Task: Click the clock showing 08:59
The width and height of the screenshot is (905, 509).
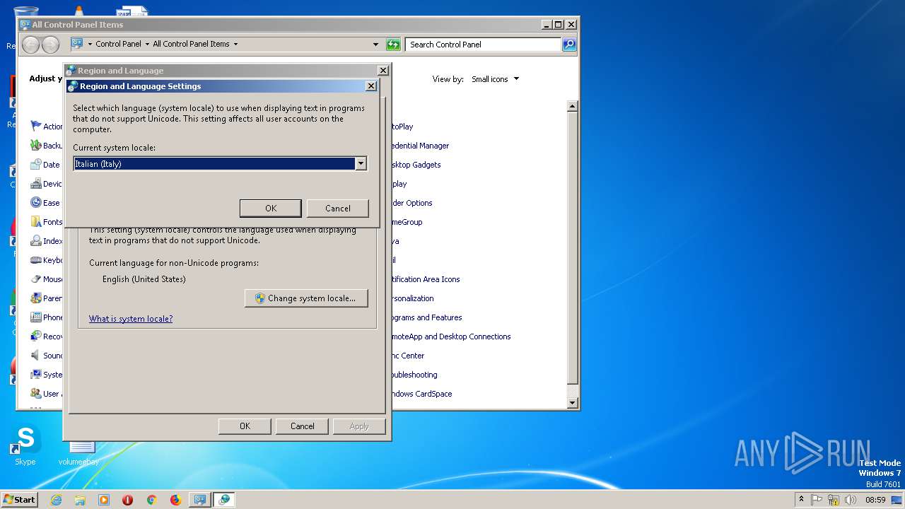Action: (x=875, y=500)
